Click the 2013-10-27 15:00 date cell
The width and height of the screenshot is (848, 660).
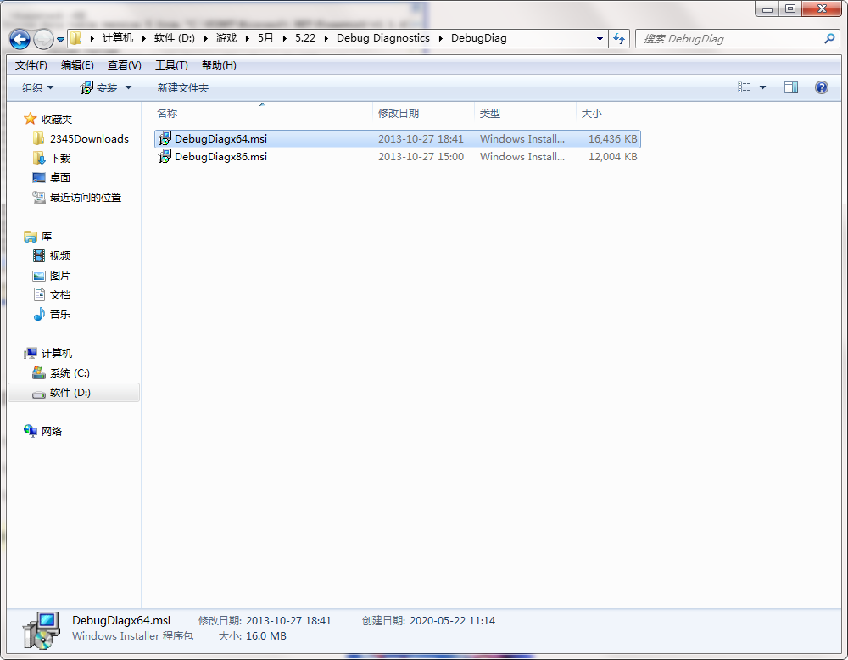(421, 157)
